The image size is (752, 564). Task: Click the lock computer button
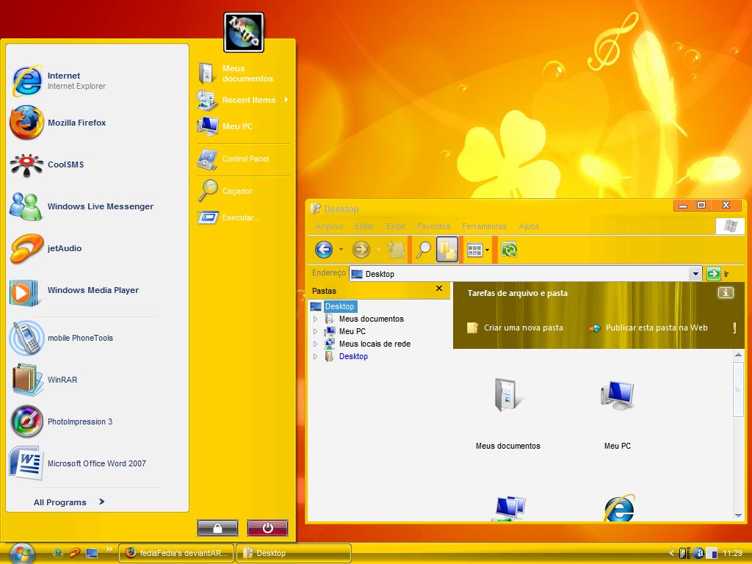click(217, 528)
